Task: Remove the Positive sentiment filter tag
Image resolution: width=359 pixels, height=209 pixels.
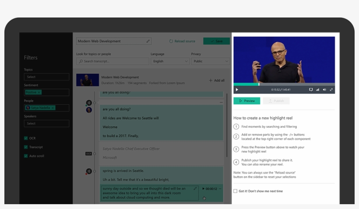Action: [x=39, y=92]
